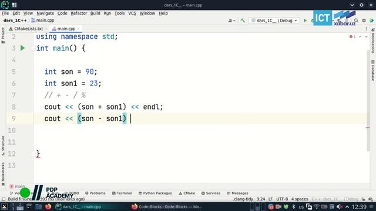376x211 pixels.
Task: Jump to the next highlighted error arrow
Action: [366, 36]
